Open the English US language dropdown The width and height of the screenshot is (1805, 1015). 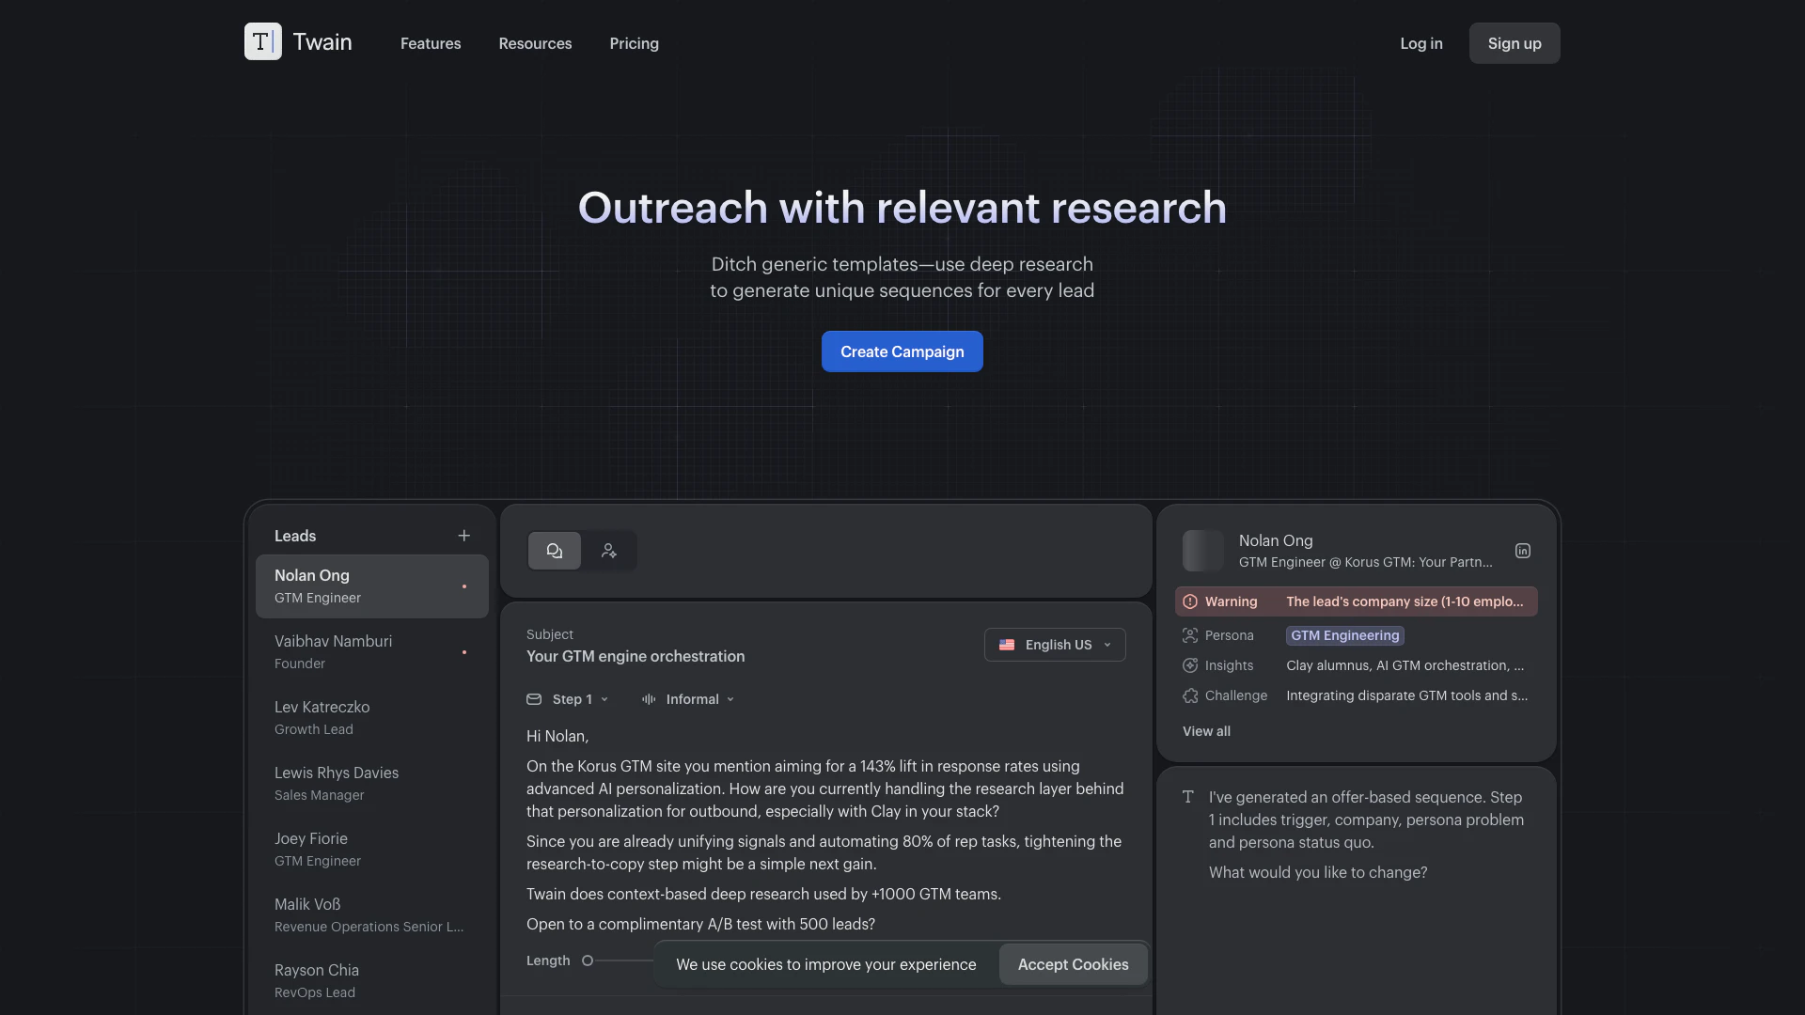tap(1055, 645)
